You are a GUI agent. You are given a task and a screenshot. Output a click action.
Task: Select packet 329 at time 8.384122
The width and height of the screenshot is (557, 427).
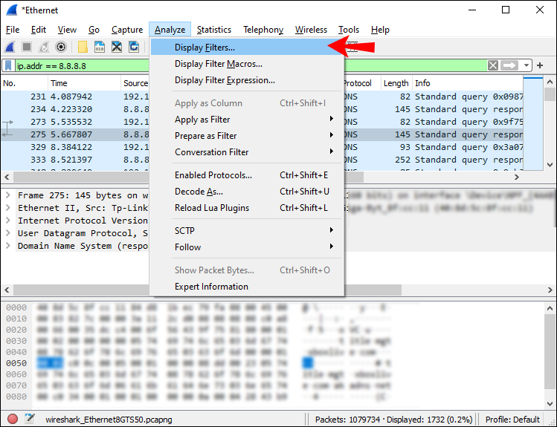pyautogui.click(x=75, y=147)
